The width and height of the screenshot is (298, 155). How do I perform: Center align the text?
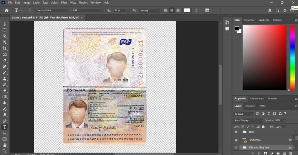172,11
